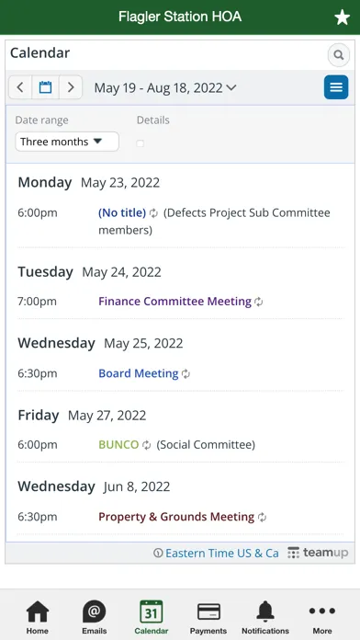Screen dimensions: 360x640
Task: Open the blue hamburger menu button
Action: [336, 87]
